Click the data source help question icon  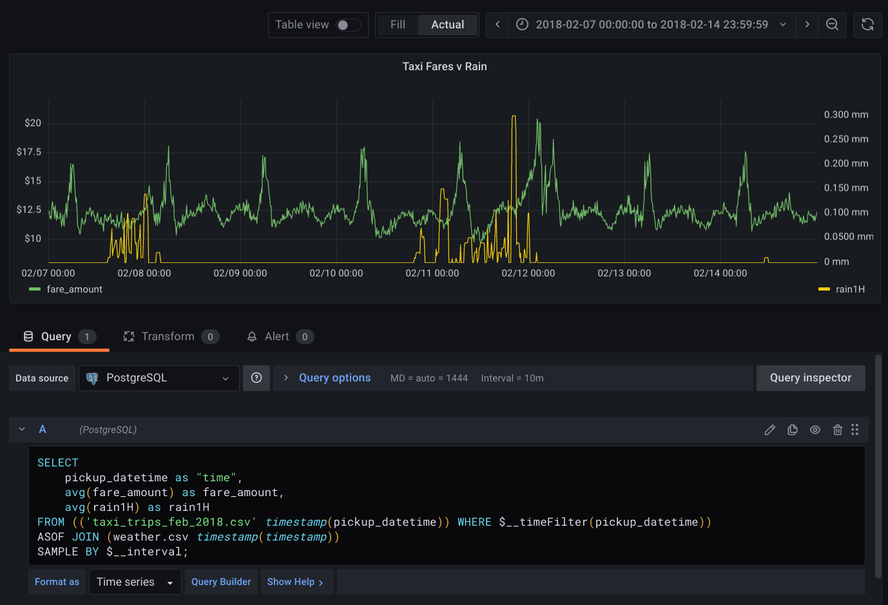point(256,378)
